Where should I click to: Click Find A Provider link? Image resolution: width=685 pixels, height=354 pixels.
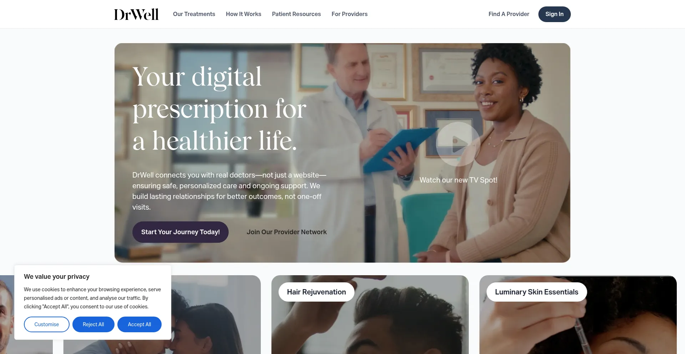[509, 14]
